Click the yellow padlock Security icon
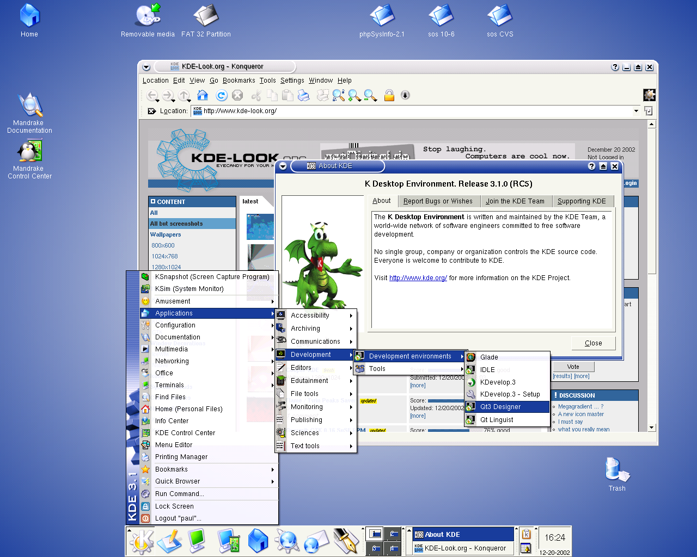 pyautogui.click(x=389, y=95)
